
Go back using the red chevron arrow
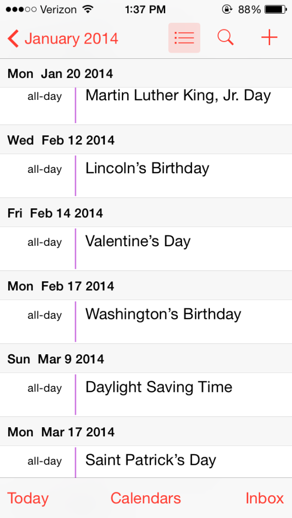click(x=13, y=39)
